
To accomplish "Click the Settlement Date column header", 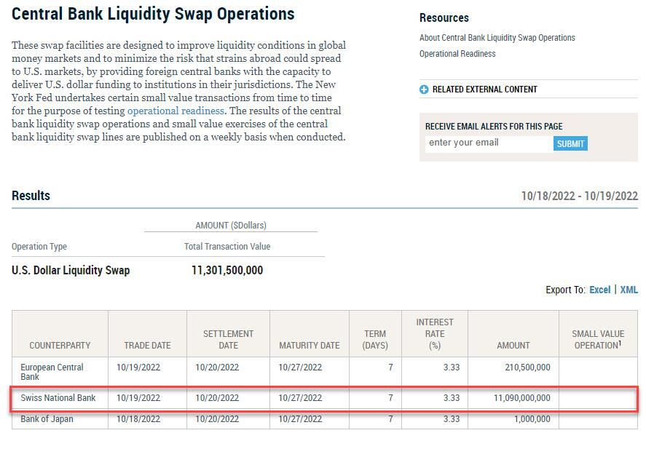I will 228,339.
